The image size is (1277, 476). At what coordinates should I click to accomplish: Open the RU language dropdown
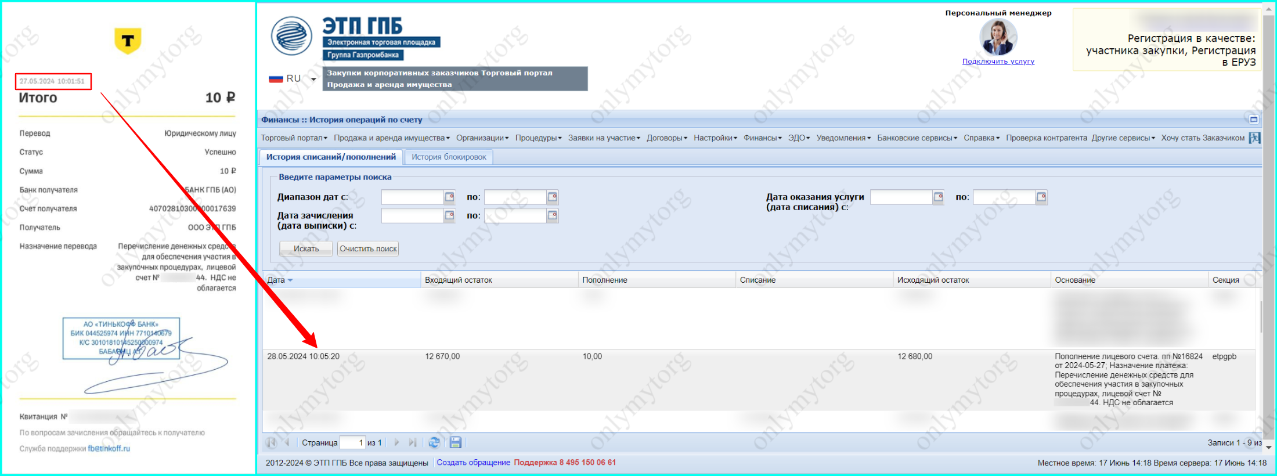[293, 78]
